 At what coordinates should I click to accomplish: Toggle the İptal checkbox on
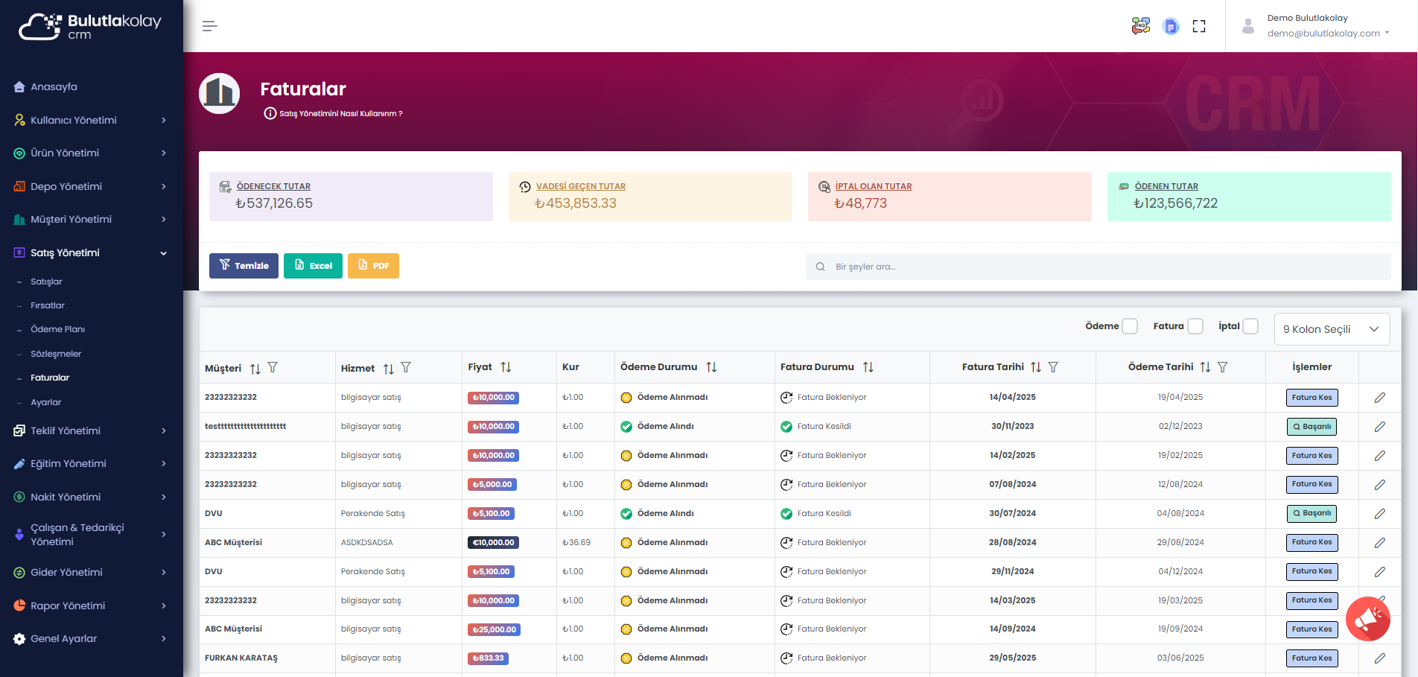1250,326
